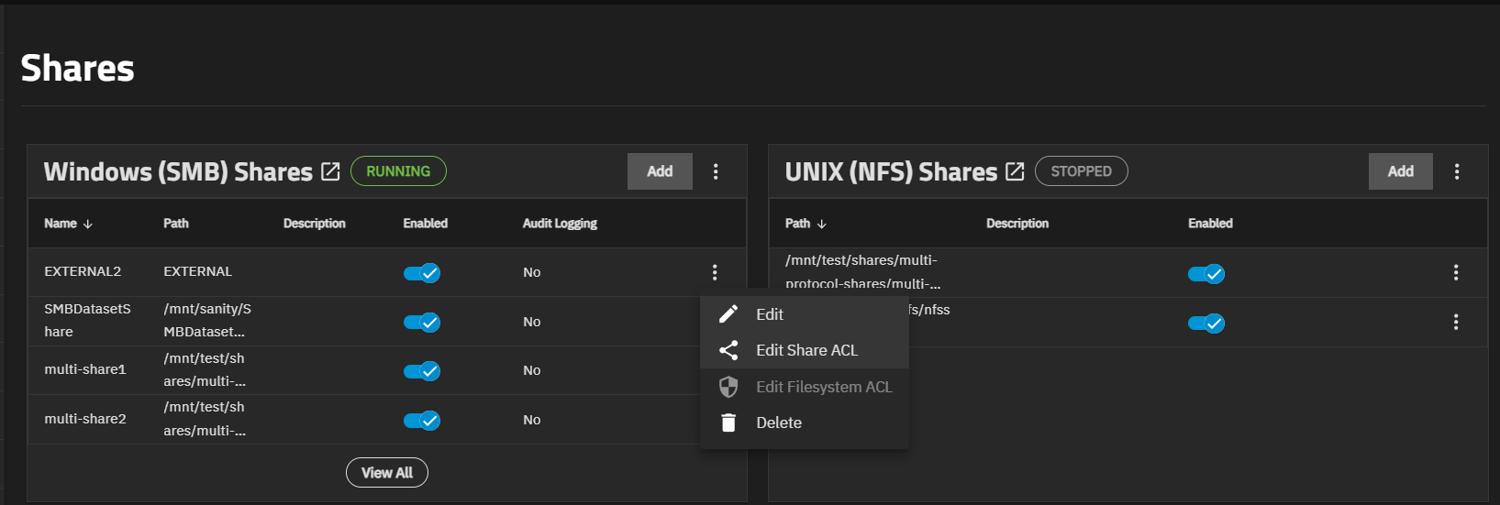Open SMB shares page via external link icon
Image resolution: width=1500 pixels, height=505 pixels.
(331, 171)
